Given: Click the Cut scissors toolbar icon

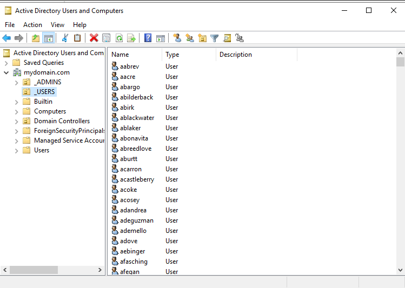Looking at the screenshot, I should (x=65, y=38).
